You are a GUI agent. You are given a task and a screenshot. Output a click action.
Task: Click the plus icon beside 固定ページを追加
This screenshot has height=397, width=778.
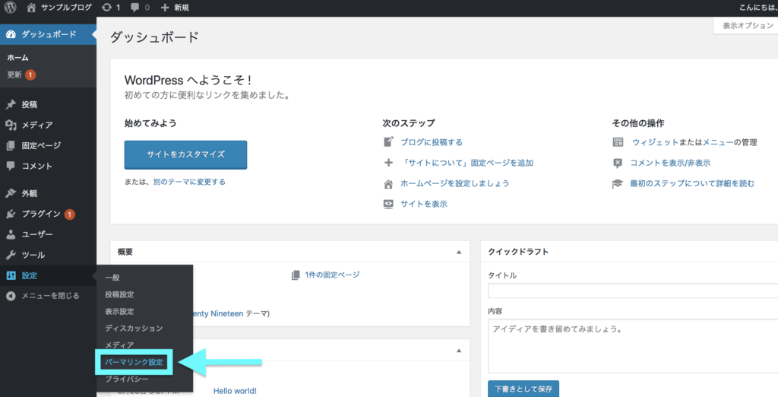(388, 163)
